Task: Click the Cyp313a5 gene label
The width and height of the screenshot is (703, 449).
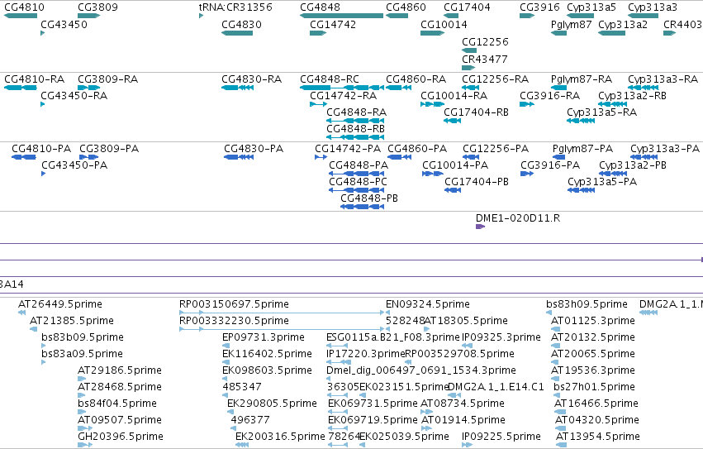Action: tap(591, 7)
